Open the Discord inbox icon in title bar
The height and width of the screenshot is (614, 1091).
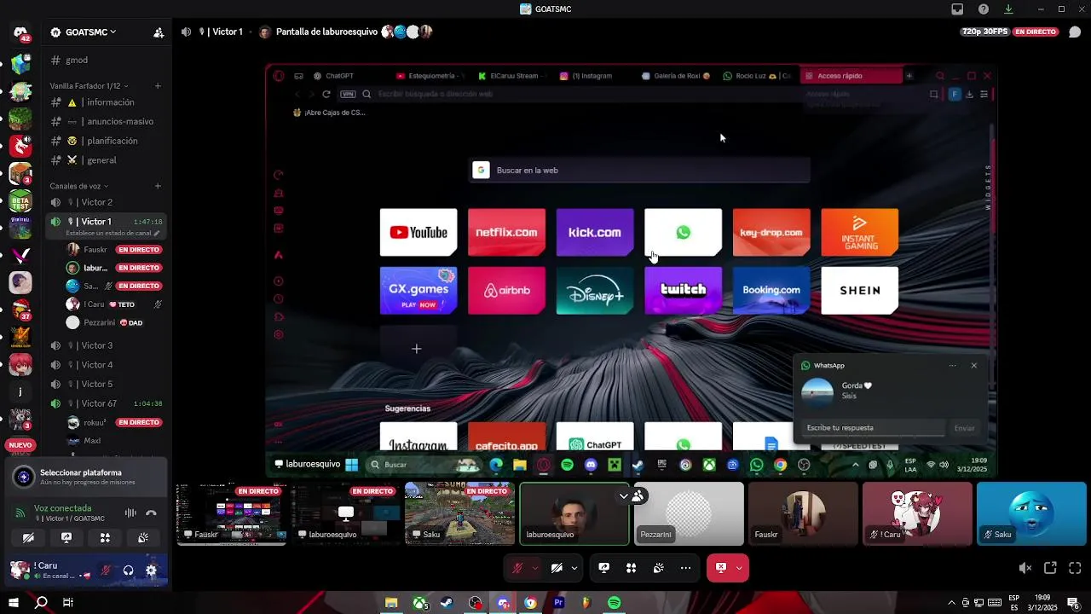click(x=957, y=9)
